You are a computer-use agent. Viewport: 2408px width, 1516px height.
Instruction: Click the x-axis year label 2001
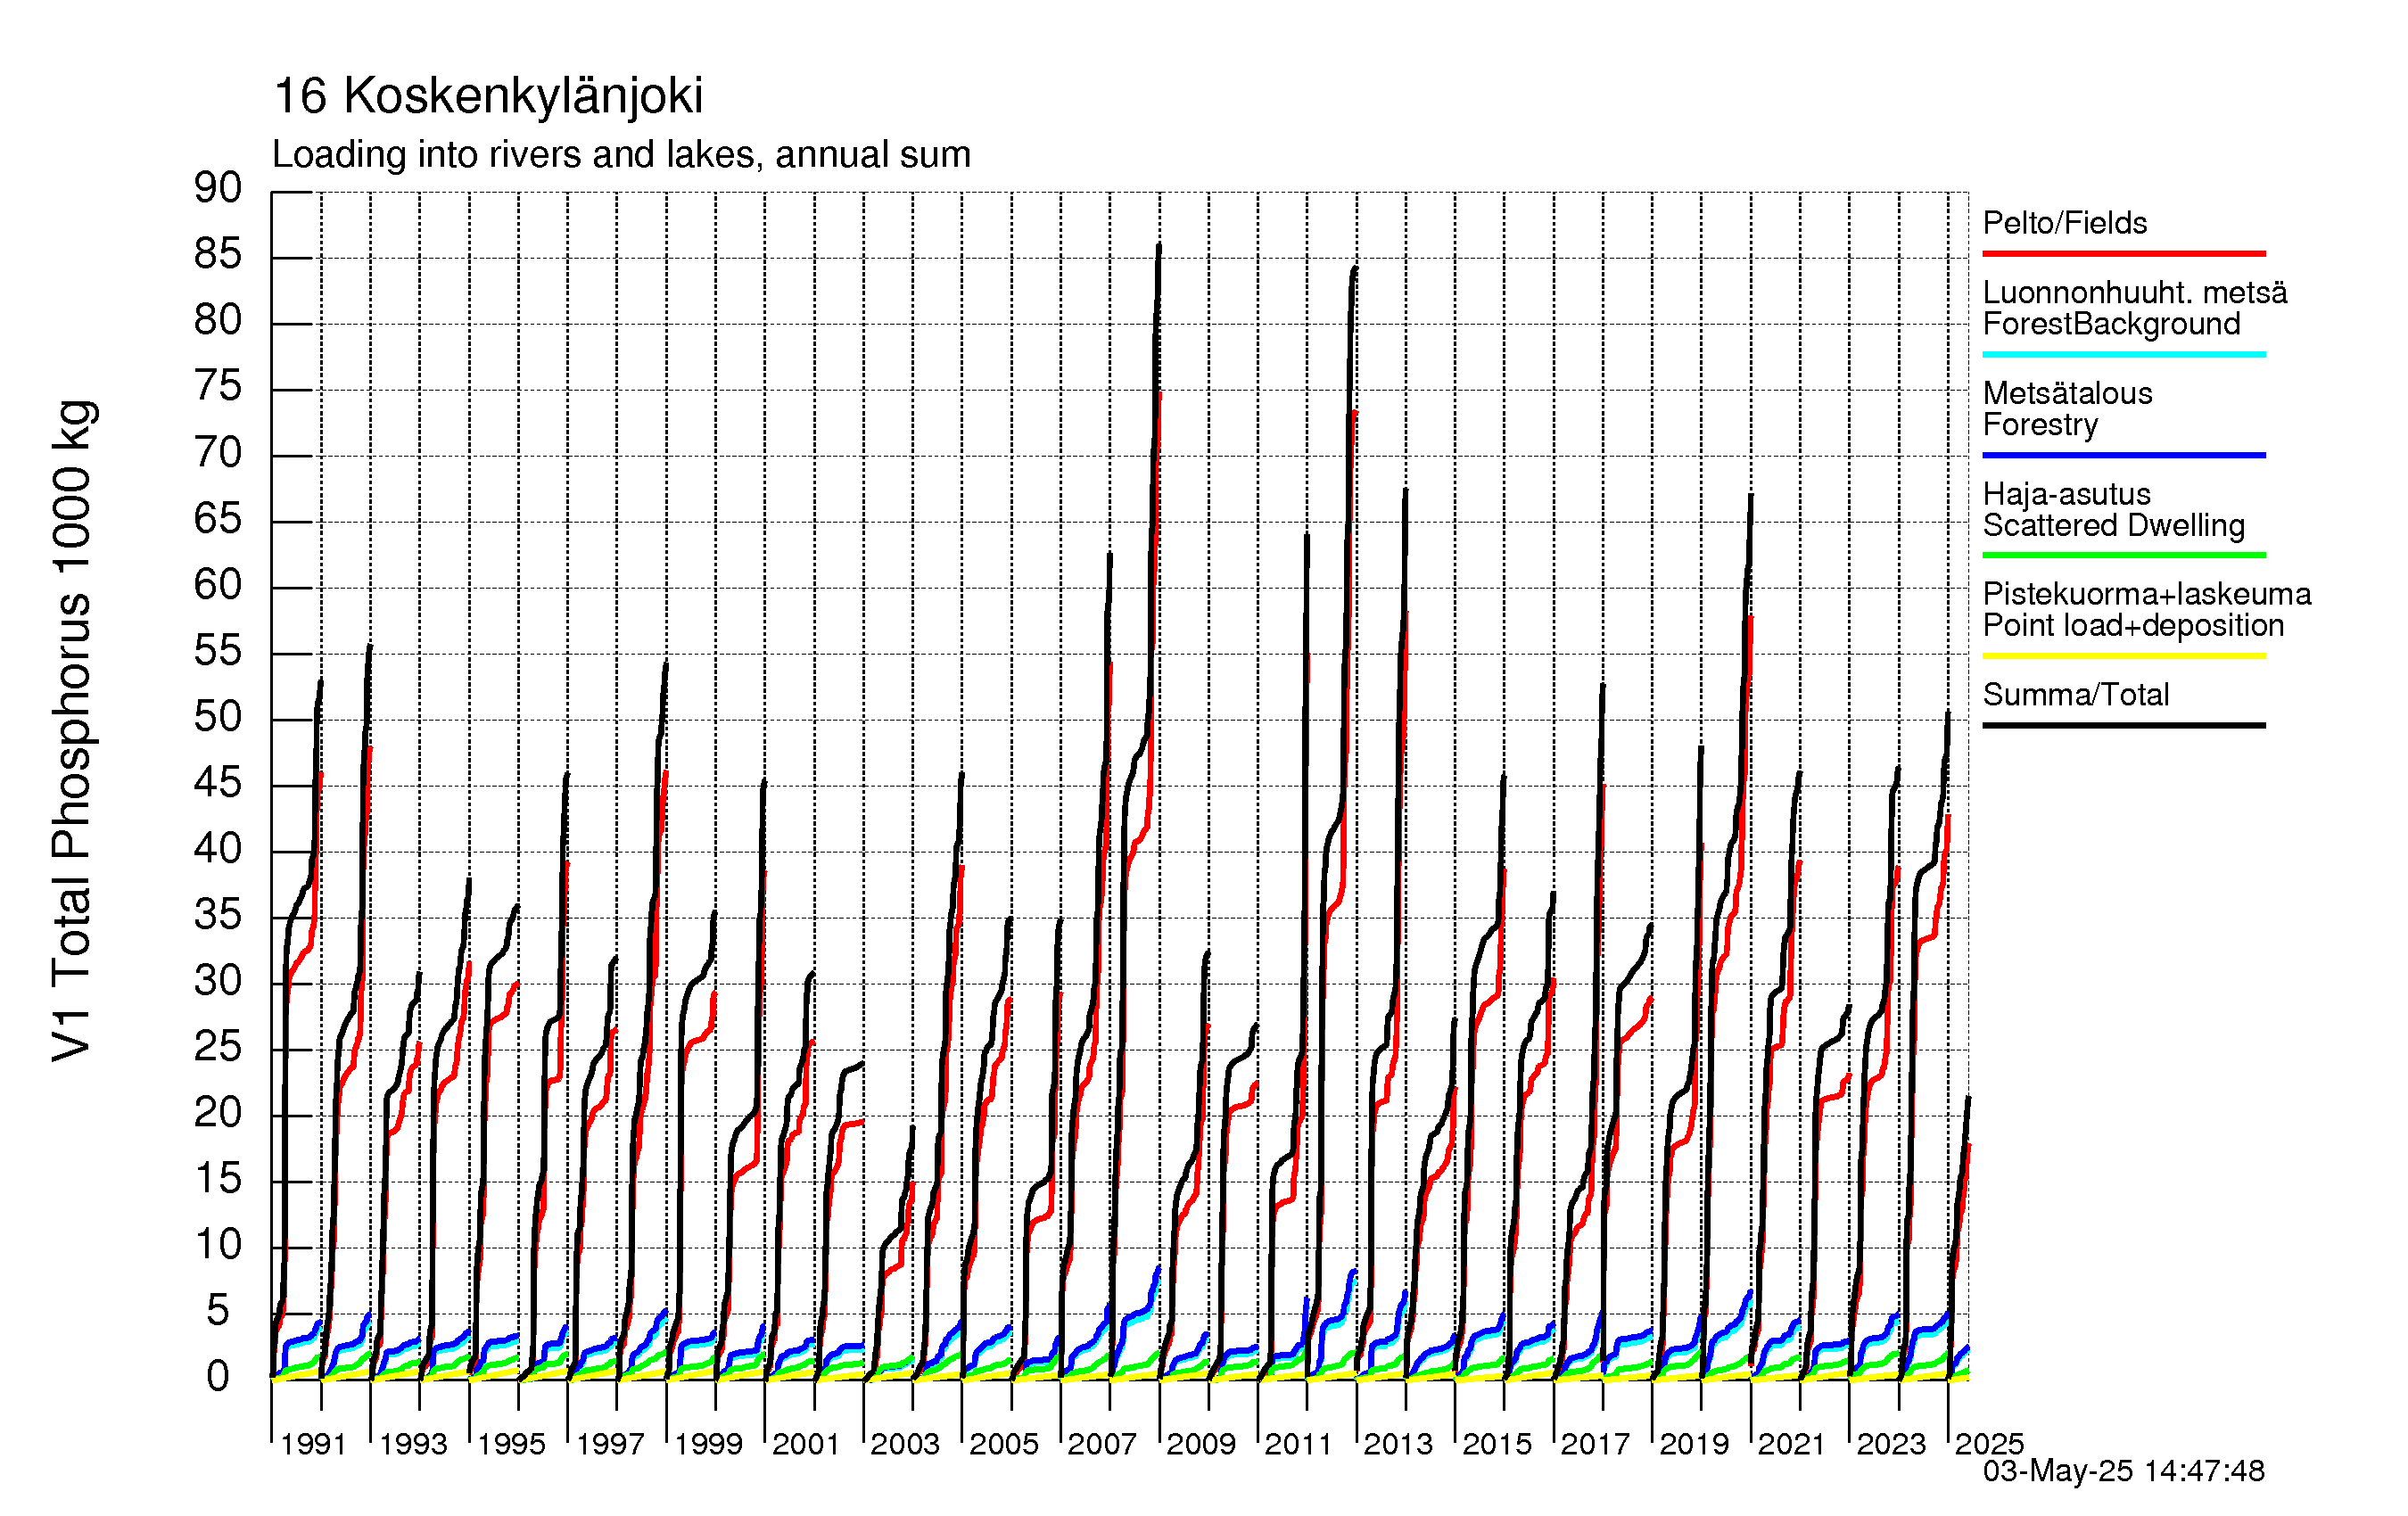coord(806,1444)
